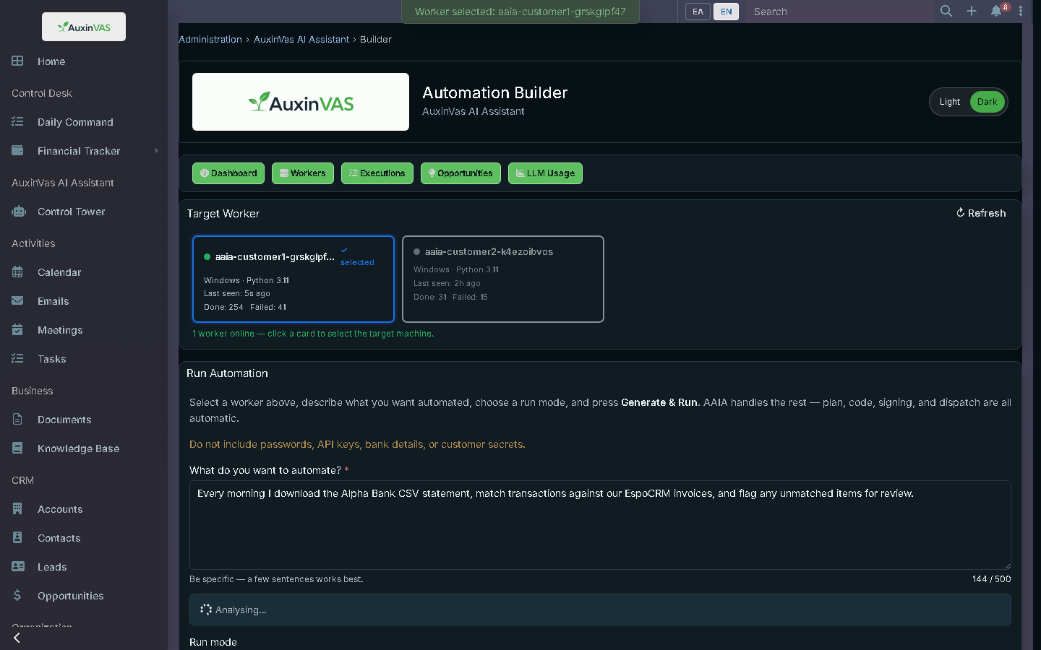Select worker card aaia-customer1-grskglpf
The width and height of the screenshot is (1041, 650).
coord(294,279)
